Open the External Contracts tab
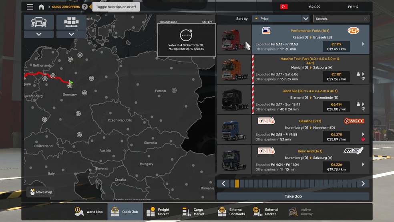This screenshot has width=394, height=222. click(232, 212)
